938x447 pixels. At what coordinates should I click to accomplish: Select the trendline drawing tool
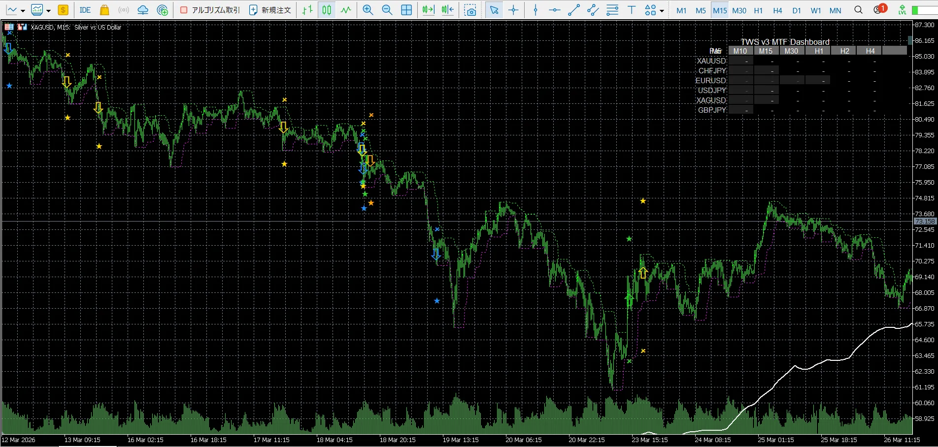(574, 10)
